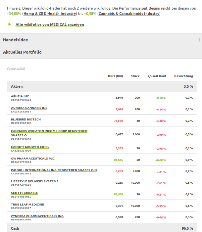The height and width of the screenshot is (232, 202).
Task: Open AURORA CANNABIS INC stock page
Action: coord(29,108)
